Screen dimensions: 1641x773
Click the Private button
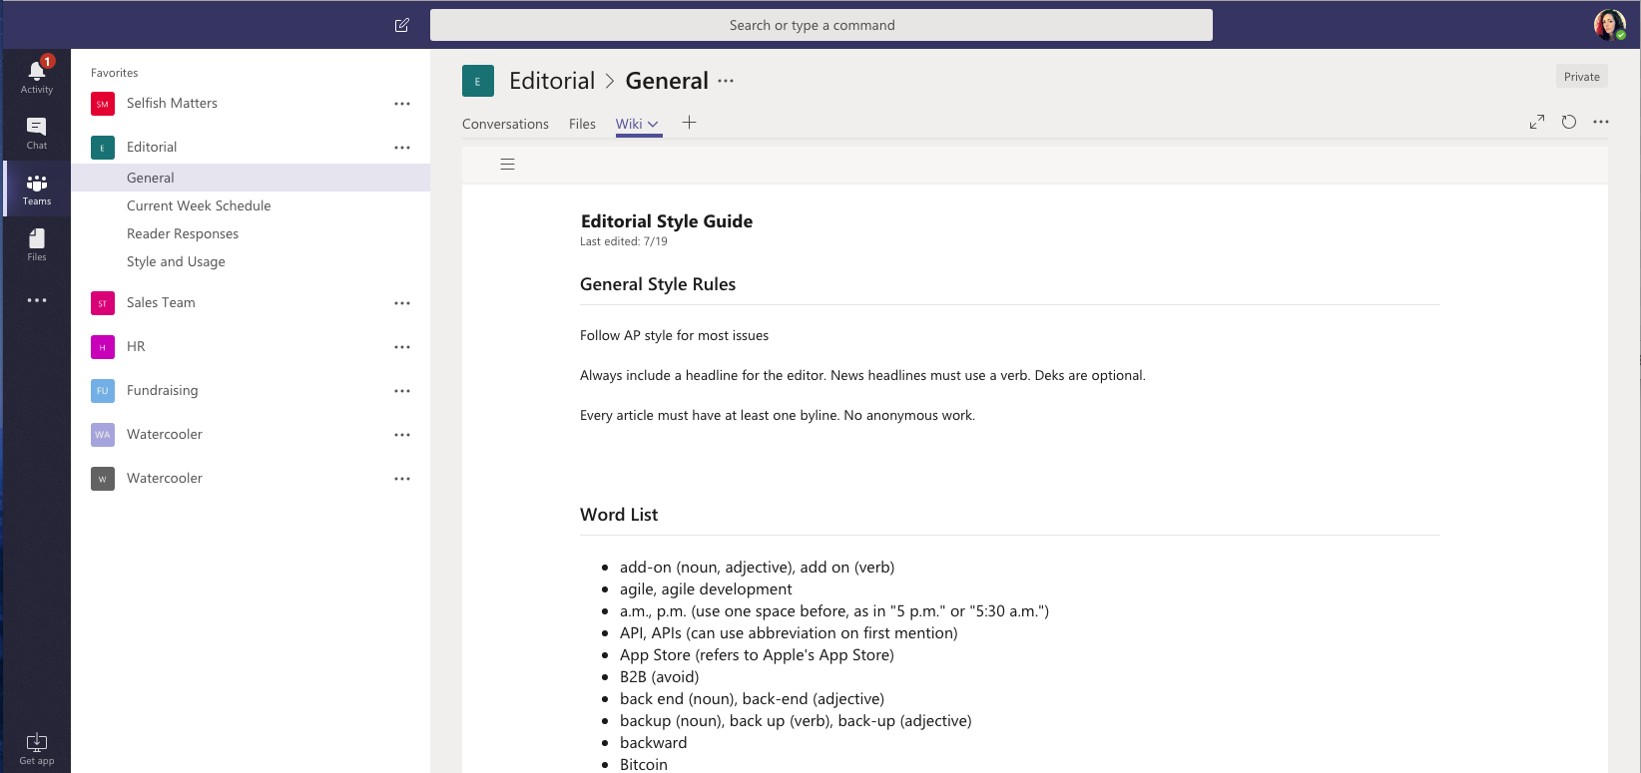pos(1581,77)
